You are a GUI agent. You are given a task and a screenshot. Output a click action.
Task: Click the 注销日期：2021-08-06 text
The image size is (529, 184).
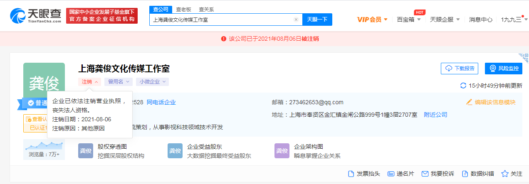pyautogui.click(x=82, y=119)
